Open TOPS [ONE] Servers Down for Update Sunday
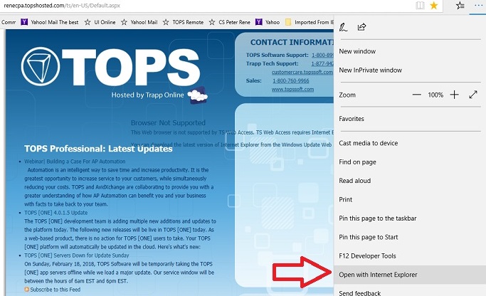The image size is (486, 296). coord(77,255)
